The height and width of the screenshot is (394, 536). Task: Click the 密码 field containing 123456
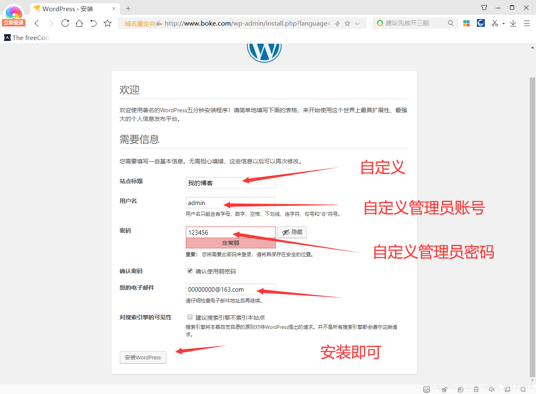(x=230, y=232)
